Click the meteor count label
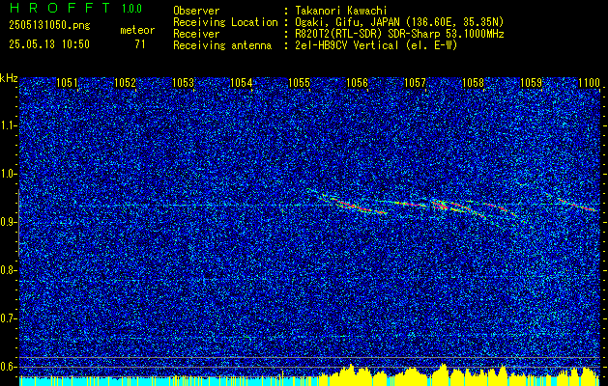Screen dimensions: 608x386 point(137,30)
